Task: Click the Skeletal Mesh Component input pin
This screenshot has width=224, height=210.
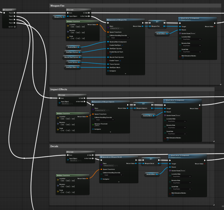Action: (108, 42)
